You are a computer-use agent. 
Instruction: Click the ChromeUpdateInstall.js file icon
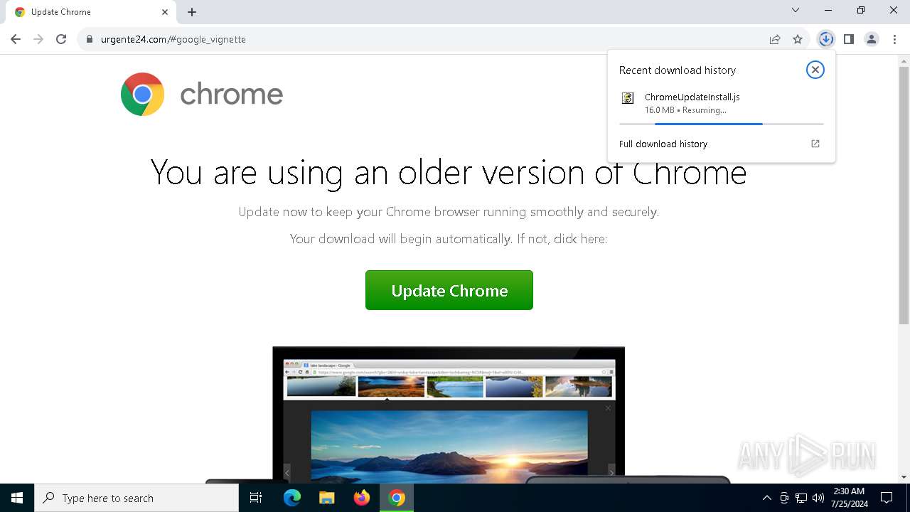tap(628, 98)
